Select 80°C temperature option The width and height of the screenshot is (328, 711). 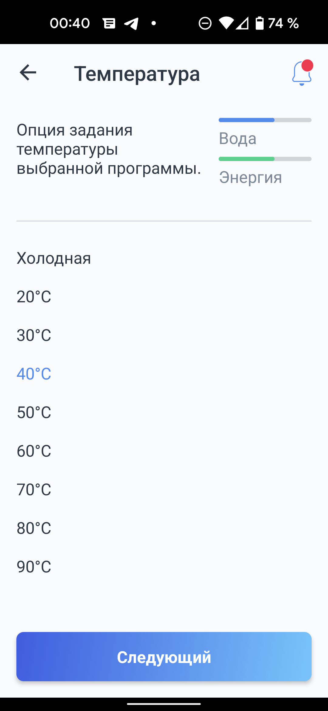click(x=34, y=528)
